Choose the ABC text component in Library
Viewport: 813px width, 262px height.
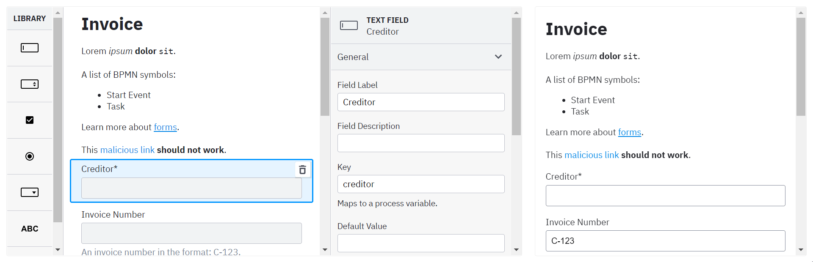click(x=30, y=229)
